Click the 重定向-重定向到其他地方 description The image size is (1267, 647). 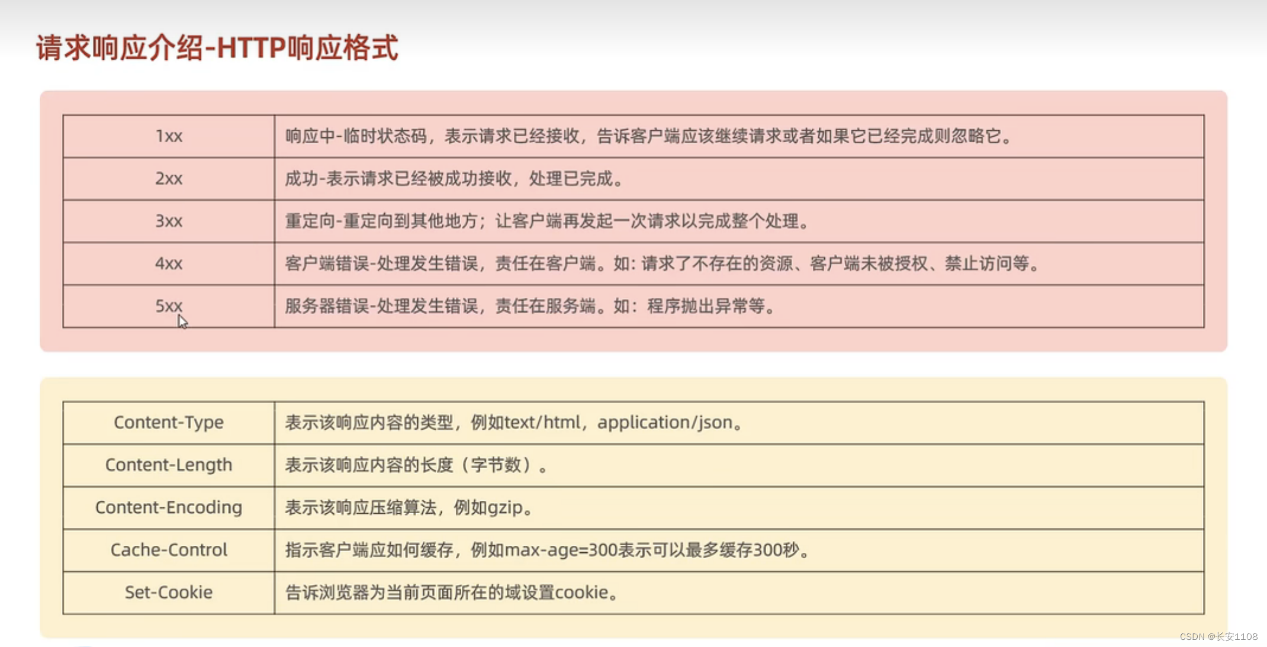(547, 221)
